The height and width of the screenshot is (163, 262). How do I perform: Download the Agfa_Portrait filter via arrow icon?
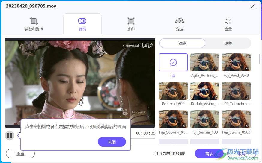(x=216, y=68)
